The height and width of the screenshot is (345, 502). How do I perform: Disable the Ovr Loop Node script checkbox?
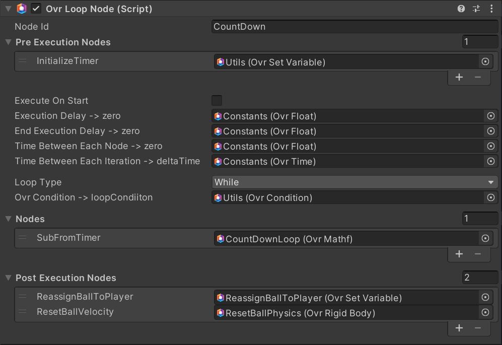click(36, 9)
